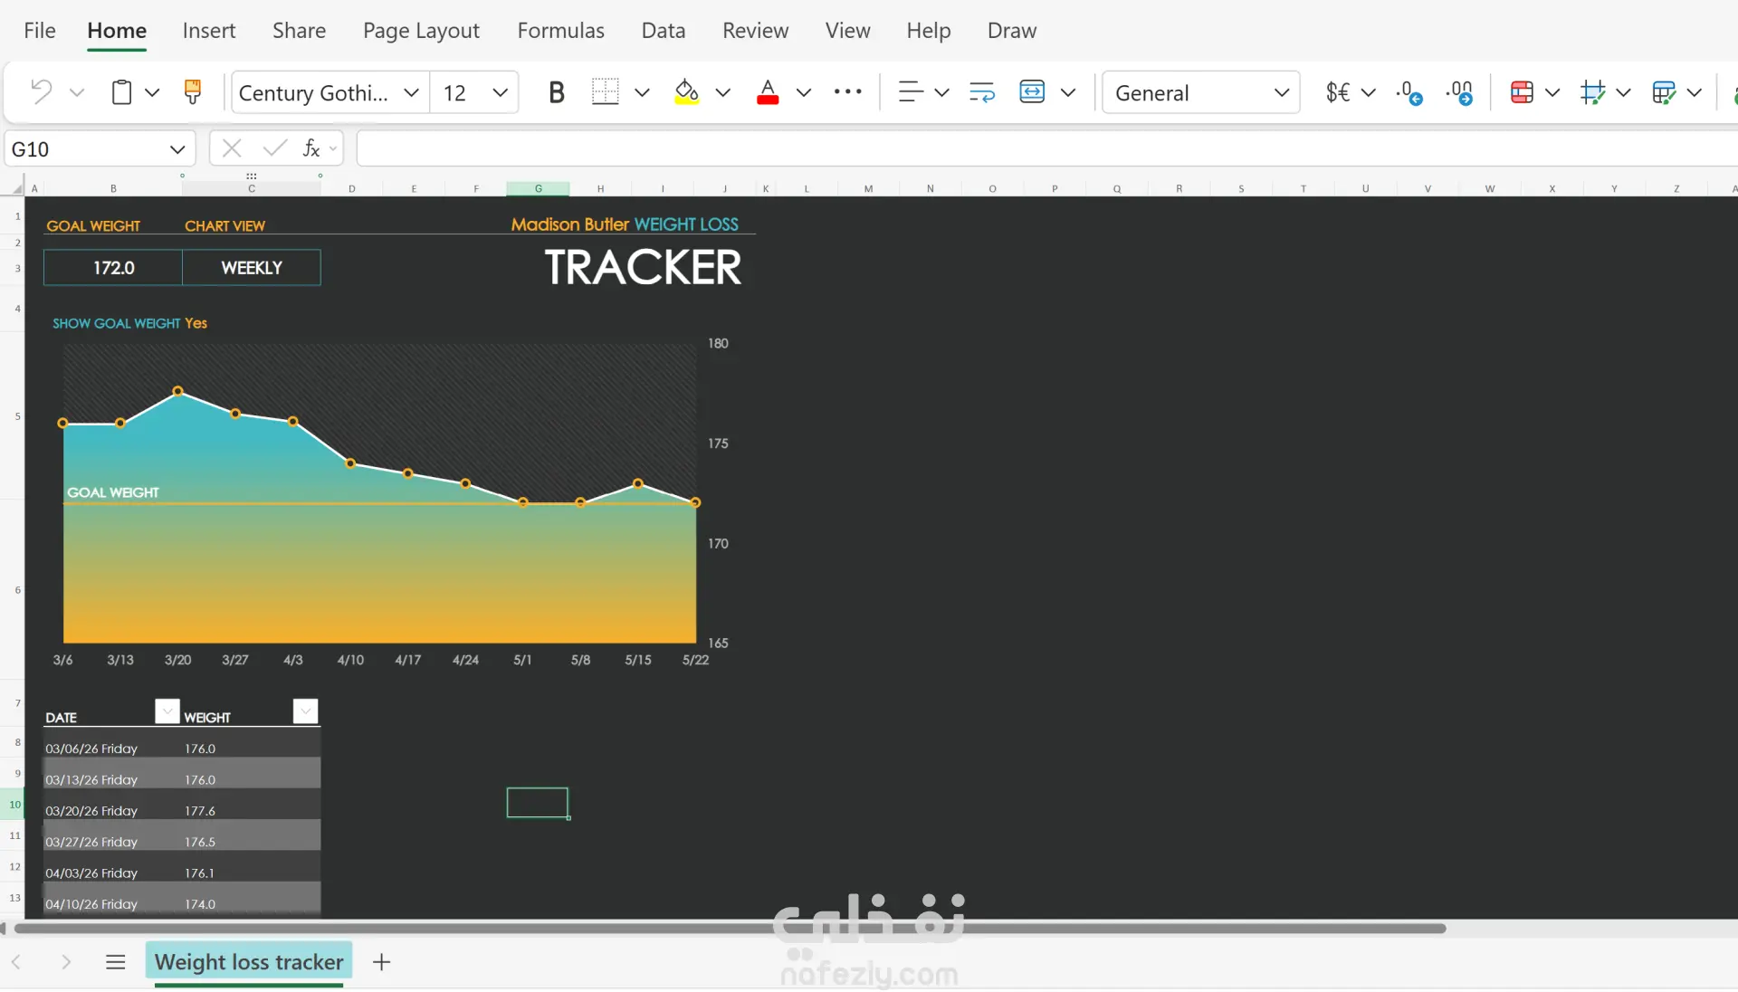1738x992 pixels.
Task: Open the More font options ellipsis
Action: click(848, 91)
